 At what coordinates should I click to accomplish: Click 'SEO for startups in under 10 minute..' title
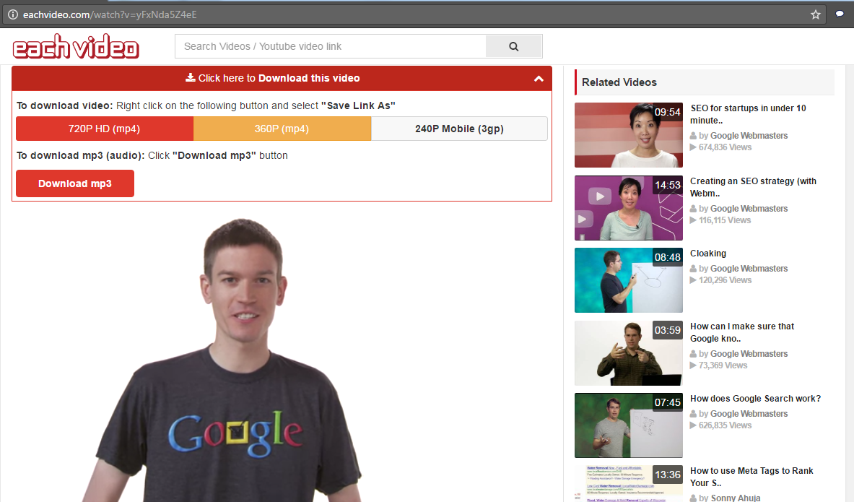(x=749, y=114)
